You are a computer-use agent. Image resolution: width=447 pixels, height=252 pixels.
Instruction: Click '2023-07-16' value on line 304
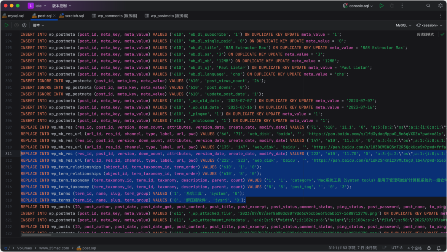click(240, 107)
